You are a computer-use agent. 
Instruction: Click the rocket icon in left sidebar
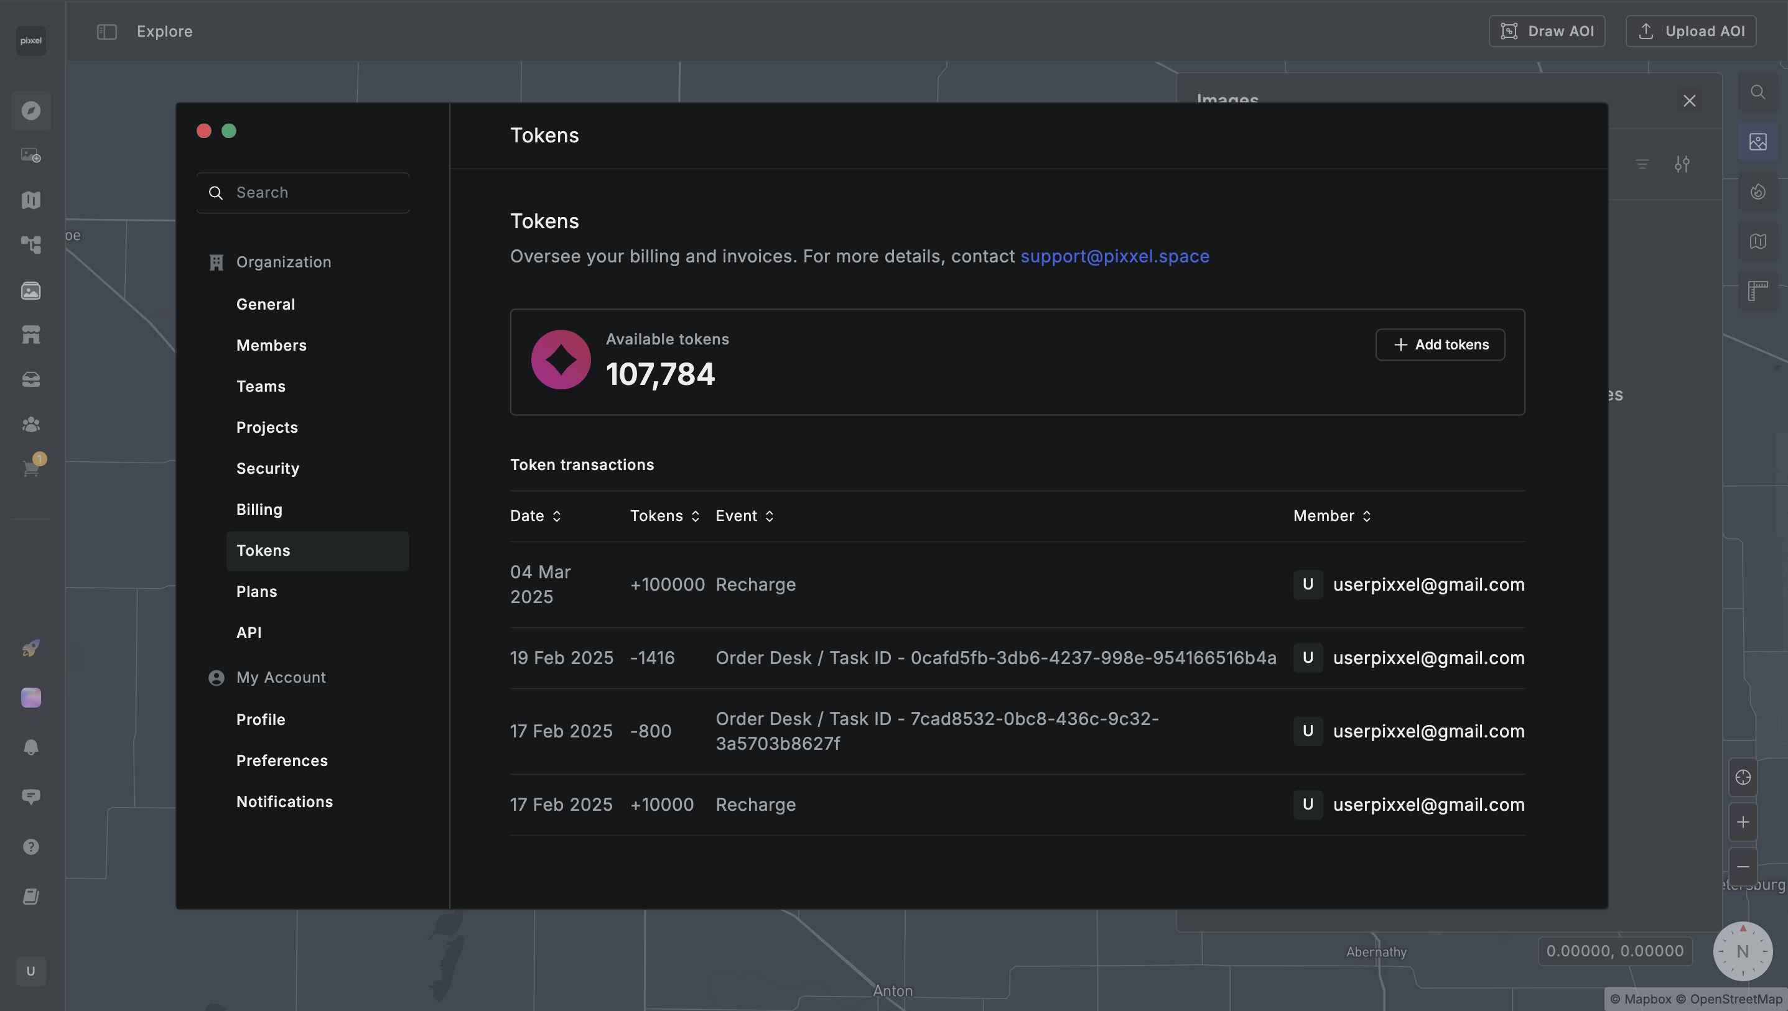pyautogui.click(x=30, y=648)
